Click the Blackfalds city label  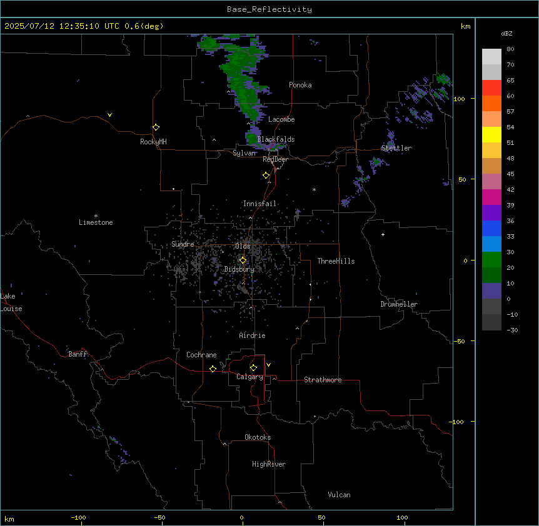coord(276,139)
